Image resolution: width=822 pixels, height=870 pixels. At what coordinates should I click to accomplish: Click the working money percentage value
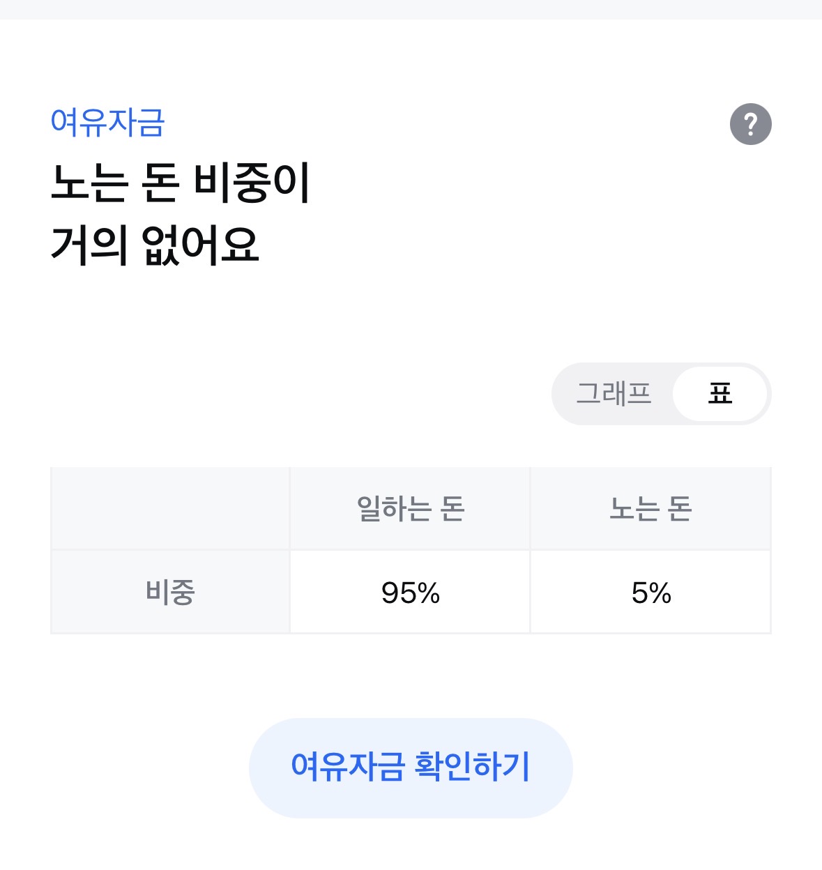click(x=410, y=593)
